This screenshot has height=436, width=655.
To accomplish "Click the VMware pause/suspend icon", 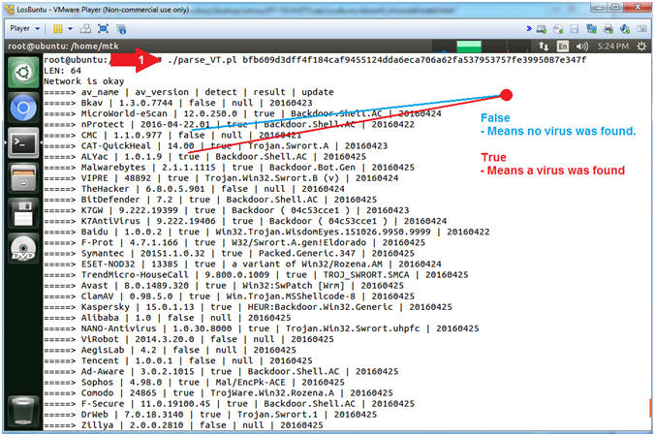I will point(58,29).
